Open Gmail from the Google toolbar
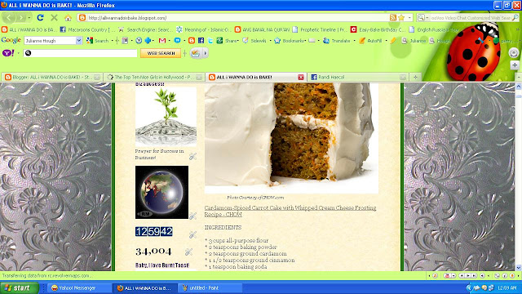Image resolution: width=522 pixels, height=294 pixels. tap(162, 40)
